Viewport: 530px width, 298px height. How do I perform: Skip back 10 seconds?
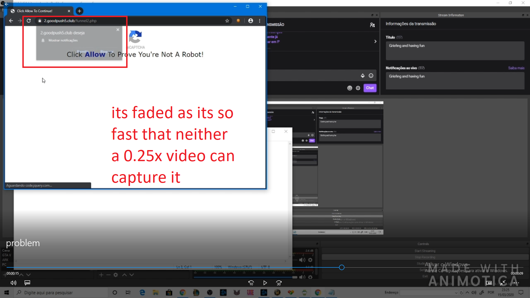251,283
